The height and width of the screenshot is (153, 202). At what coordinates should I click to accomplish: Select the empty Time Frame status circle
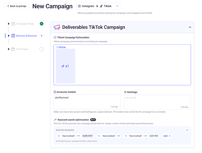coord(41,49)
